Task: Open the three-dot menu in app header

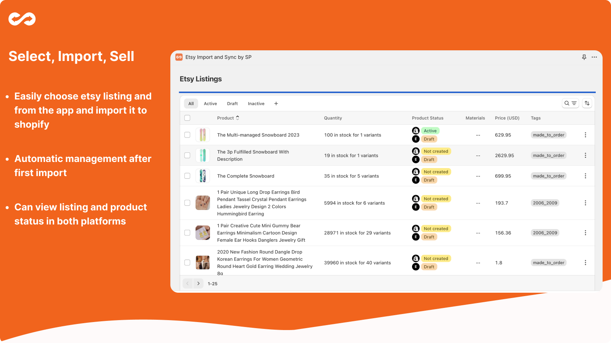Action: click(x=594, y=57)
